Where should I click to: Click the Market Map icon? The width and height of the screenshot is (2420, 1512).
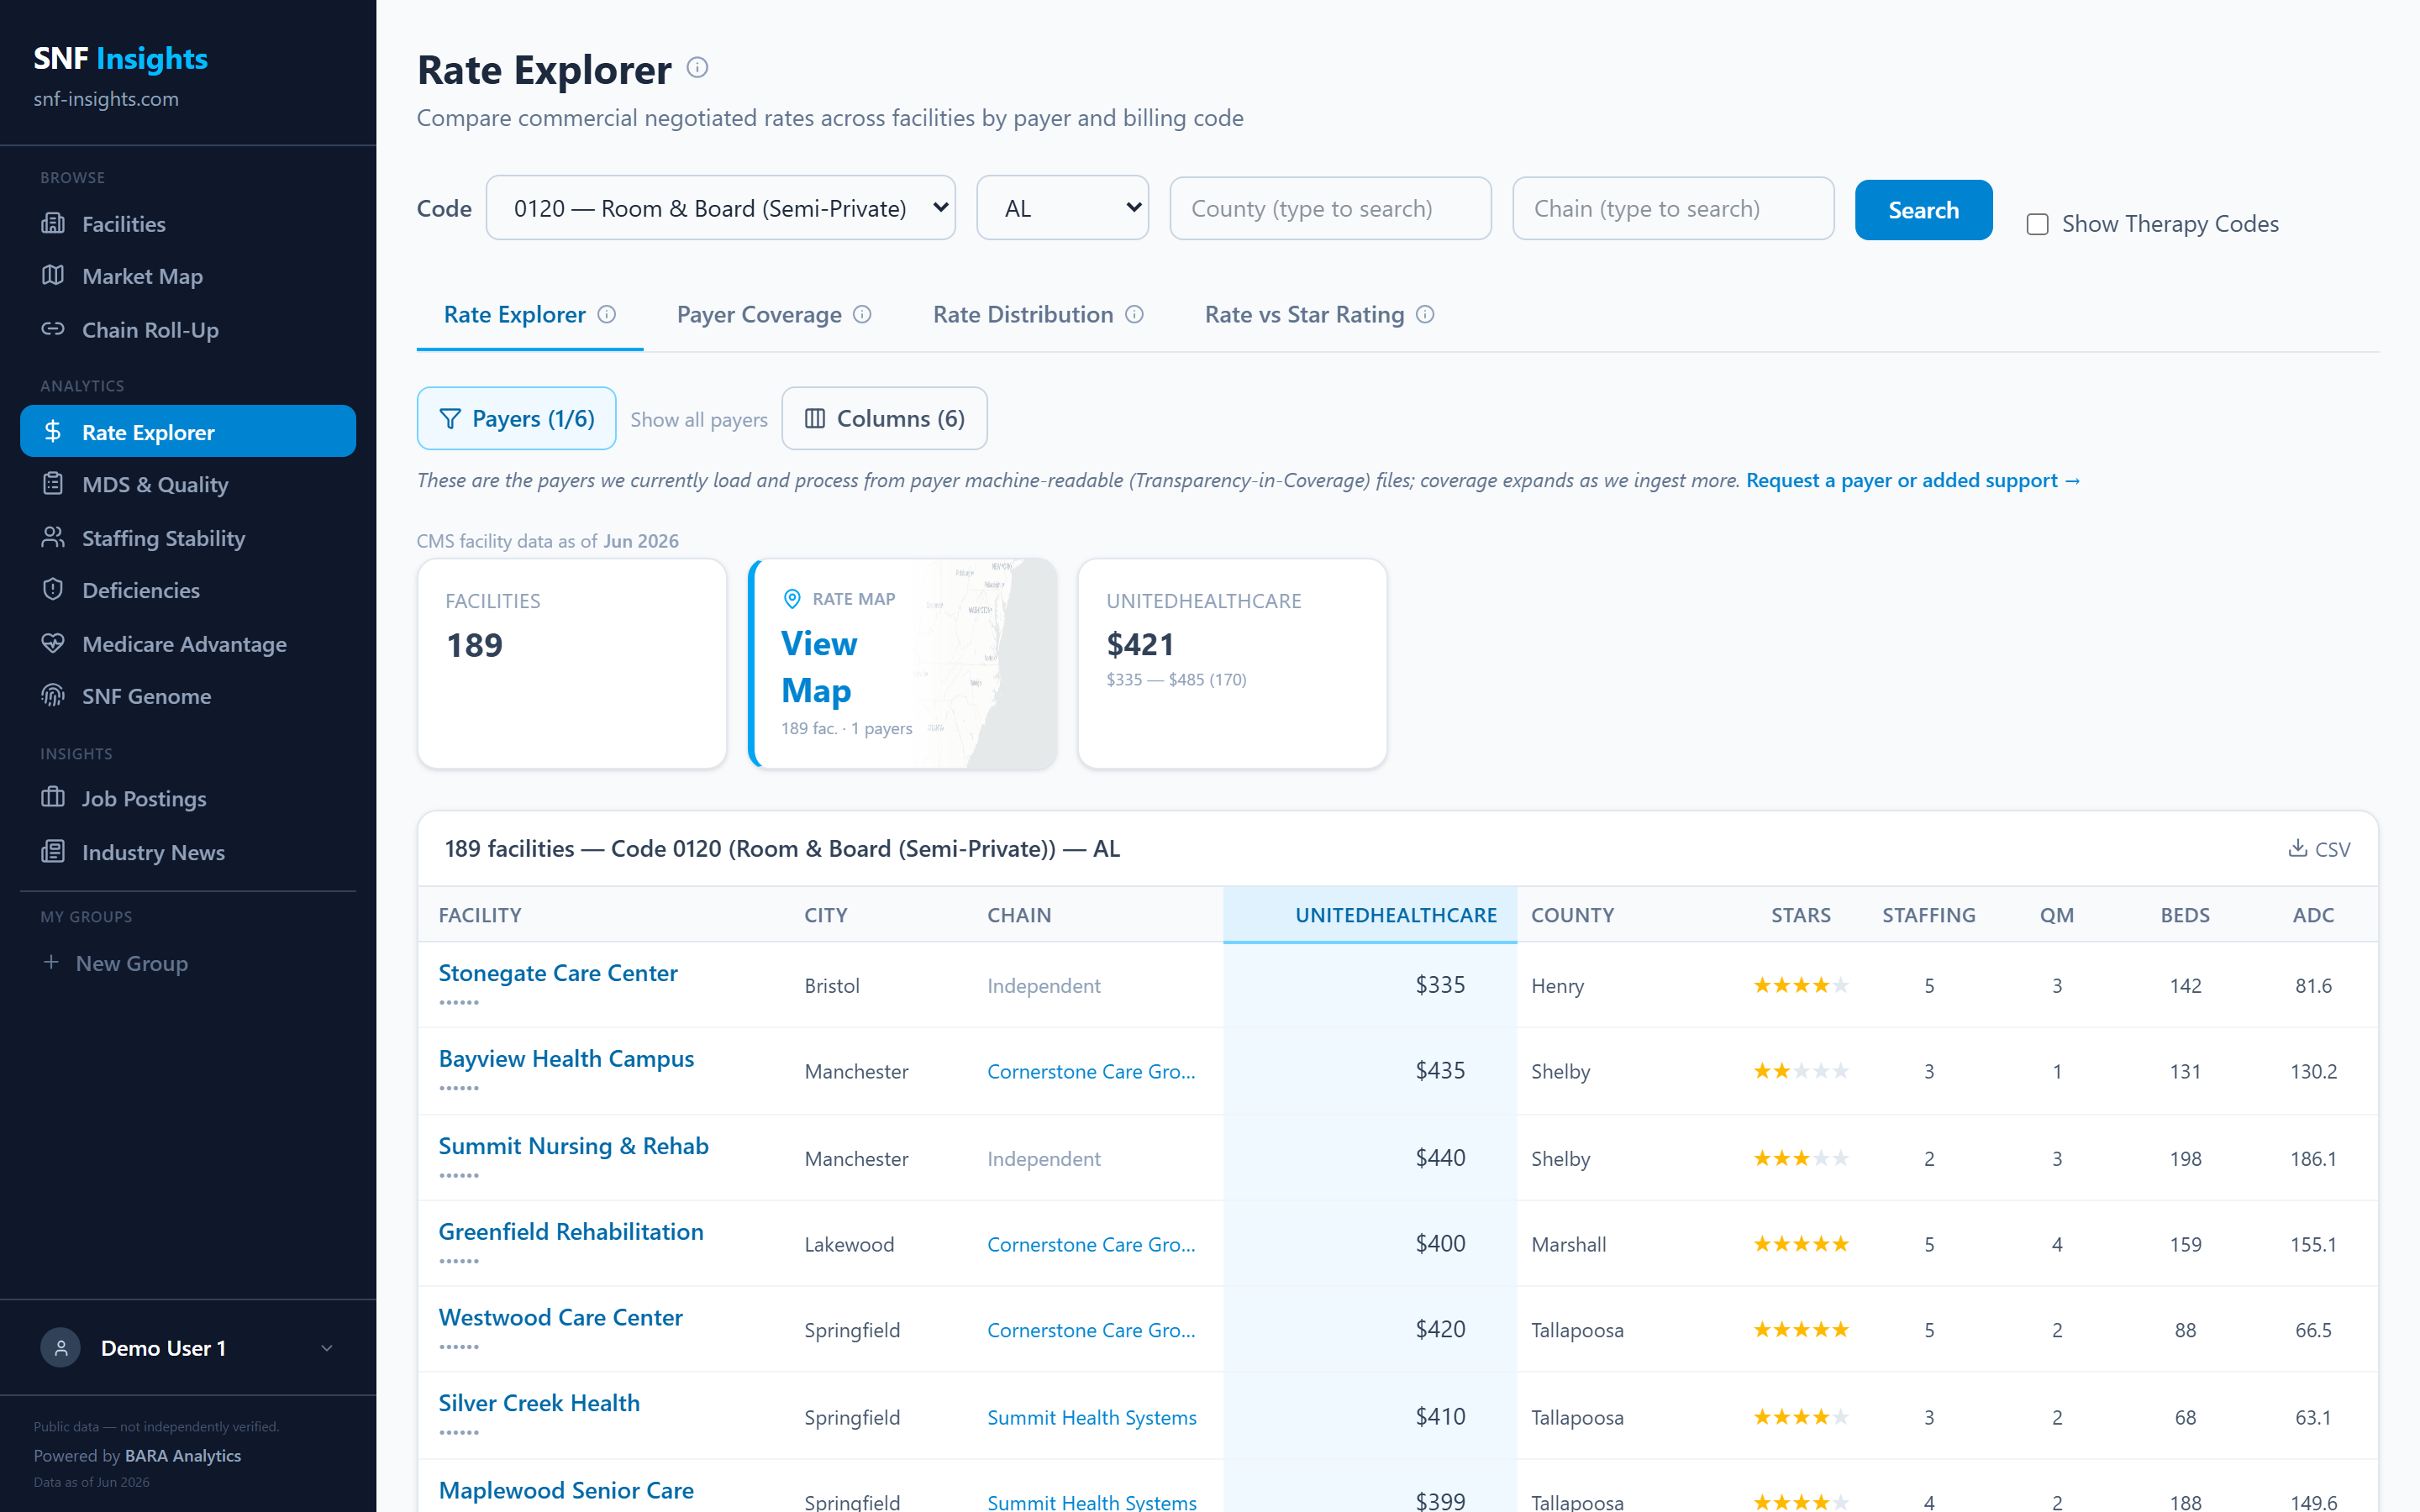point(53,275)
